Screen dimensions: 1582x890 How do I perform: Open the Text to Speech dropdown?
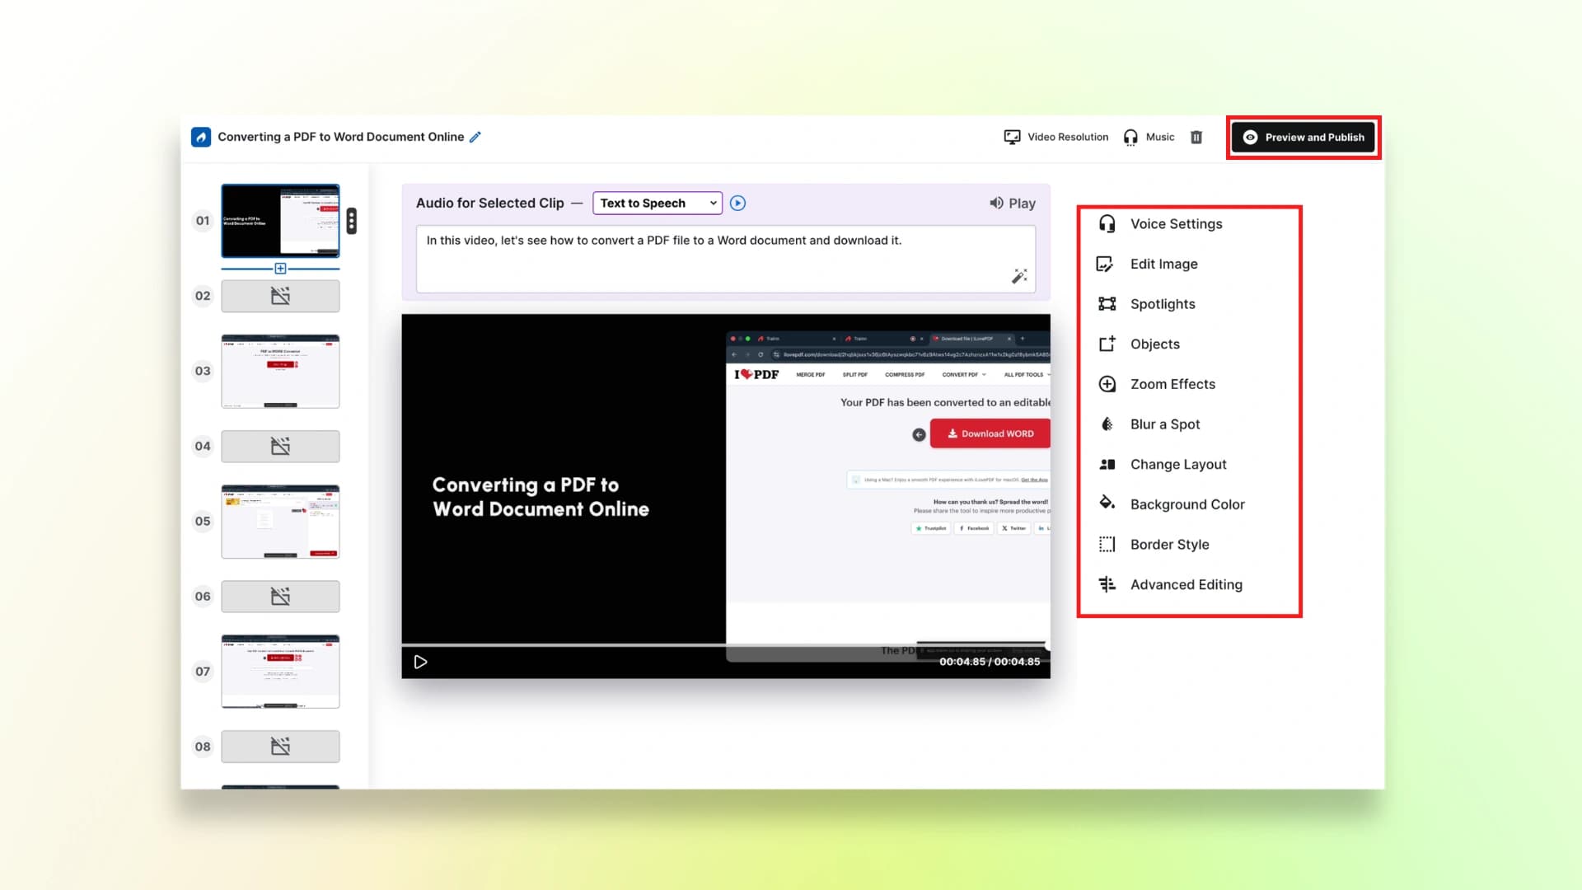pos(657,203)
